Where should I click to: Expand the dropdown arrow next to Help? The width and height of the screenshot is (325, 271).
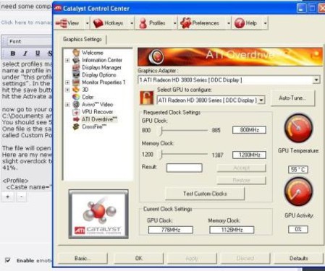coord(265,23)
